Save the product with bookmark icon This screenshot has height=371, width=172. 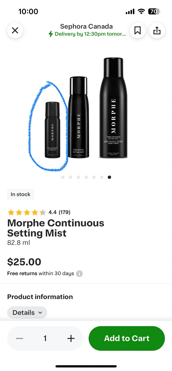click(137, 30)
